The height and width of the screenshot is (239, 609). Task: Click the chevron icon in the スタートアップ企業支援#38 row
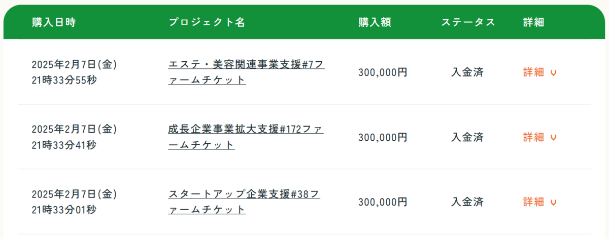[553, 203]
